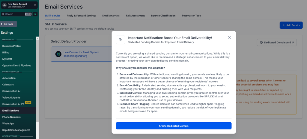Click 'Why should you consider this upgrade?' text
Screen dimensions: 307x139
pos(140,68)
